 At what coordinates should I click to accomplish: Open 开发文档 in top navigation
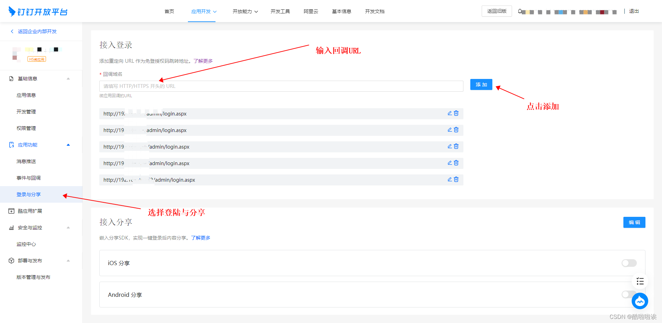click(375, 11)
